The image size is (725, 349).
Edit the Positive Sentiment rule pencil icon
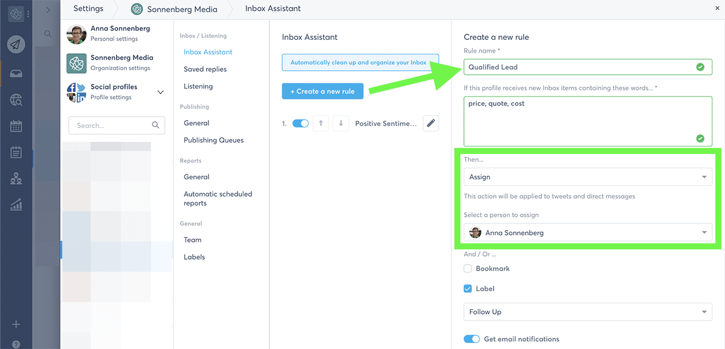[431, 123]
